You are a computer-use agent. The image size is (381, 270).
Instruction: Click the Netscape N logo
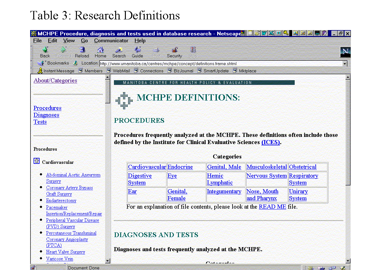pyautogui.click(x=345, y=52)
